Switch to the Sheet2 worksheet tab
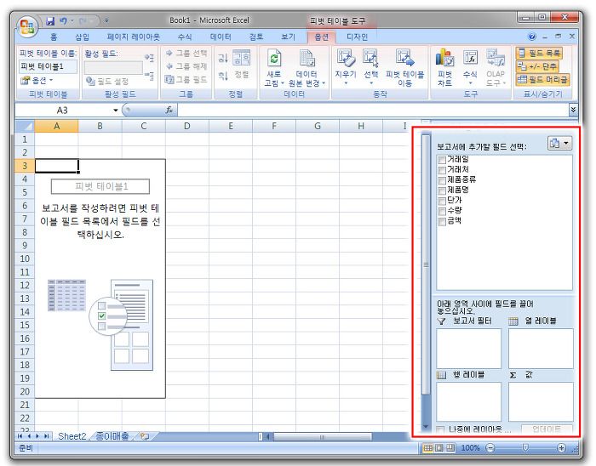The height and width of the screenshot is (466, 596). pyautogui.click(x=72, y=436)
